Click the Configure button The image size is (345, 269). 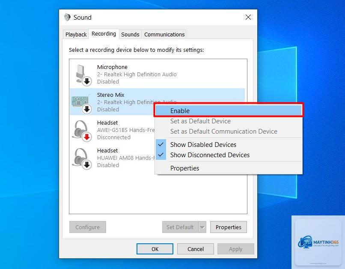coord(88,227)
